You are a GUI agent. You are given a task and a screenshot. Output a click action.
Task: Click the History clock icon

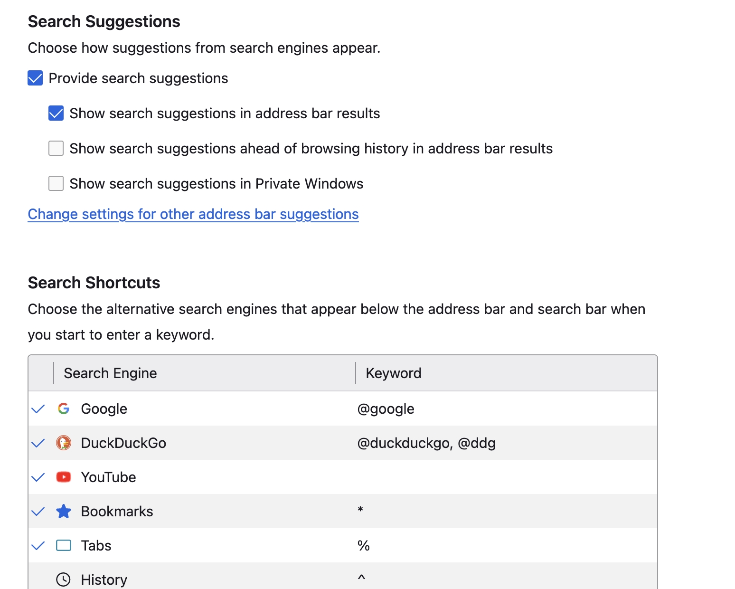point(64,579)
